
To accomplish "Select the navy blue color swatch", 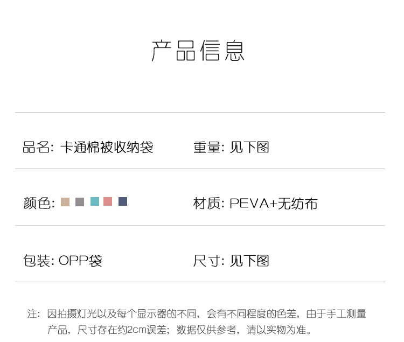I will coord(123,201).
